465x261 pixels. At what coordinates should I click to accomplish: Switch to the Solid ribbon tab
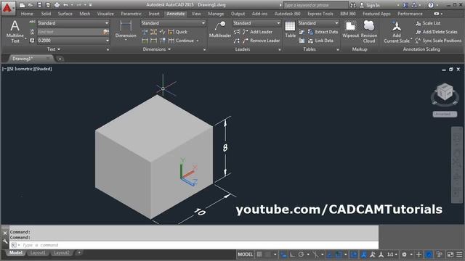[46, 14]
